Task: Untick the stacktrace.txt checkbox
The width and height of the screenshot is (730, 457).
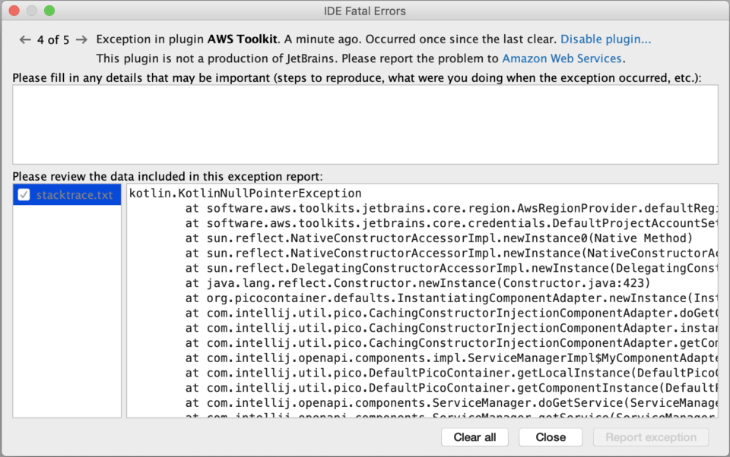Action: click(x=24, y=195)
